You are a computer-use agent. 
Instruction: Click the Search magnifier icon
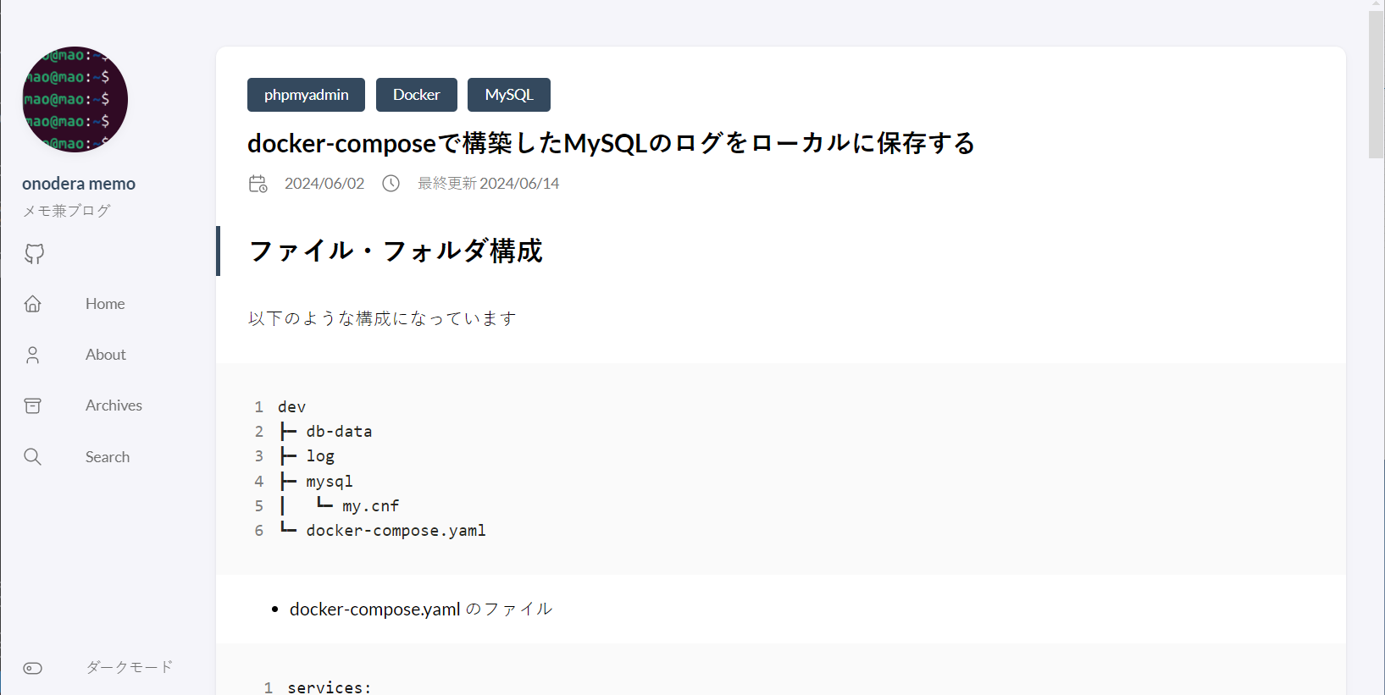(x=33, y=457)
